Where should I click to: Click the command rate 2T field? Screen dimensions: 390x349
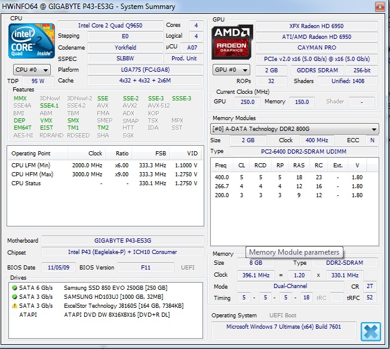370,286
